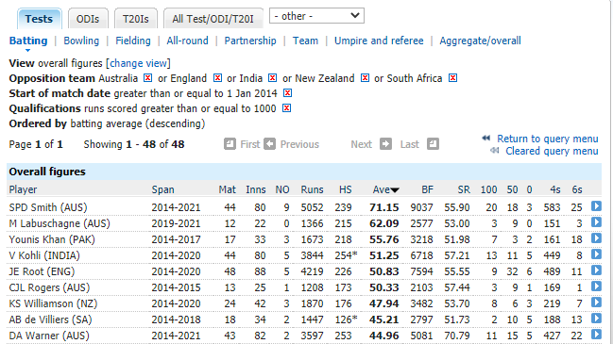Screen dimensions: 613x344
Task: Click player name JE Root (ENG)
Action: pyautogui.click(x=42, y=271)
